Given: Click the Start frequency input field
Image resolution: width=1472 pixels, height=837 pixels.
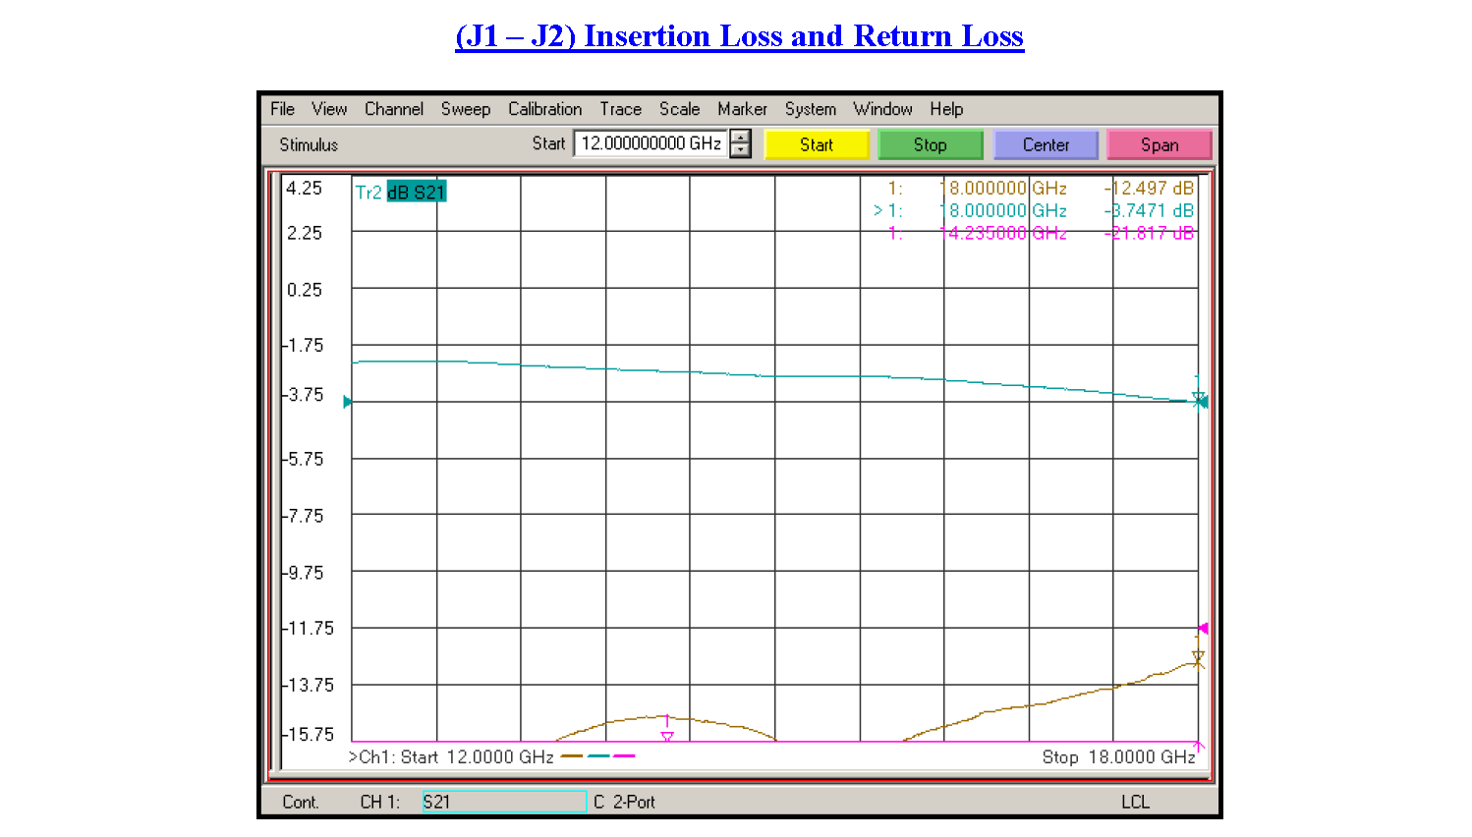Looking at the screenshot, I should (x=651, y=143).
